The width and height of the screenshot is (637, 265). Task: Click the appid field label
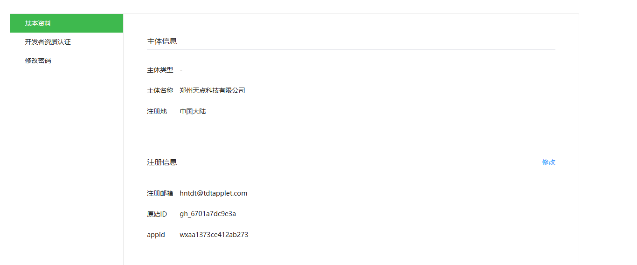[156, 235]
